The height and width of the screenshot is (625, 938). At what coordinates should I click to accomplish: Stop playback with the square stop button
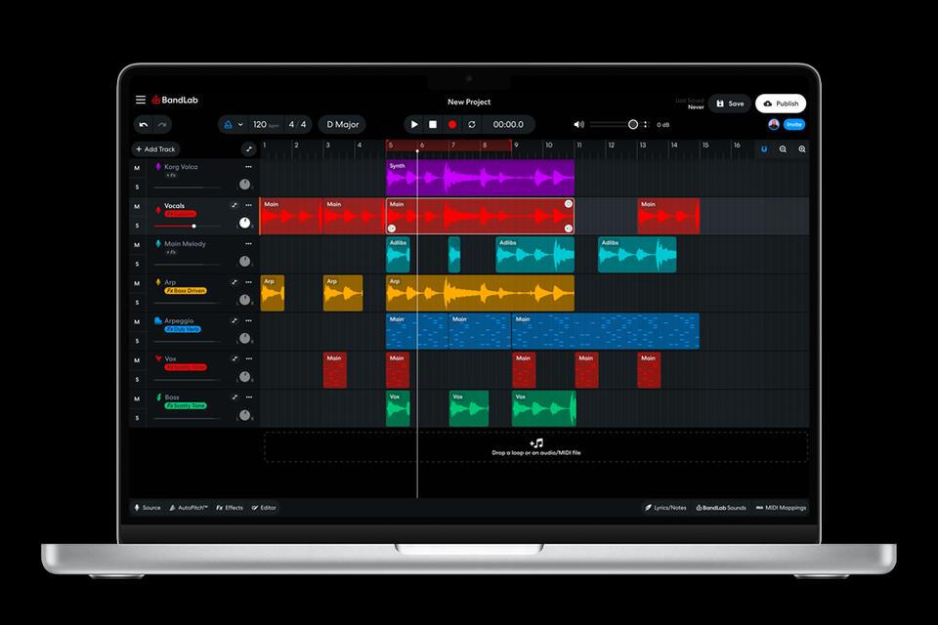point(433,125)
